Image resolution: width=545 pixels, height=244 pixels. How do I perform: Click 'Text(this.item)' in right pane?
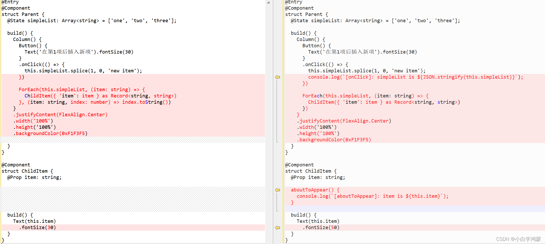[x=318, y=221]
